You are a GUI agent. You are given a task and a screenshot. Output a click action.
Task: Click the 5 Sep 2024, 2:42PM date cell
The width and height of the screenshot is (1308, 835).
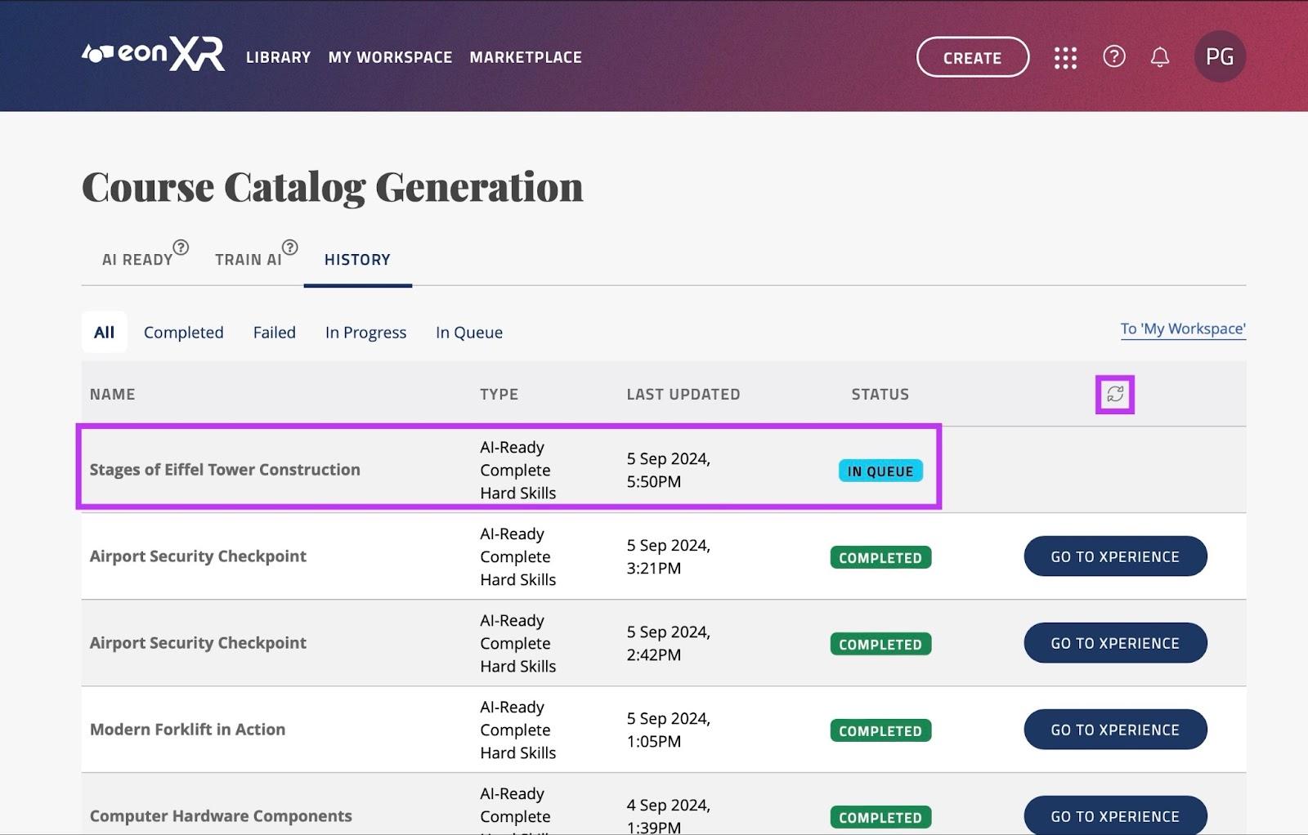pyautogui.click(x=669, y=643)
